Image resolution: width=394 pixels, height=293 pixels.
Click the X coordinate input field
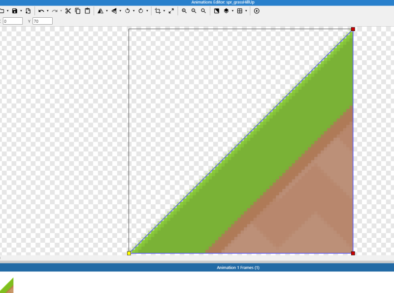point(13,21)
